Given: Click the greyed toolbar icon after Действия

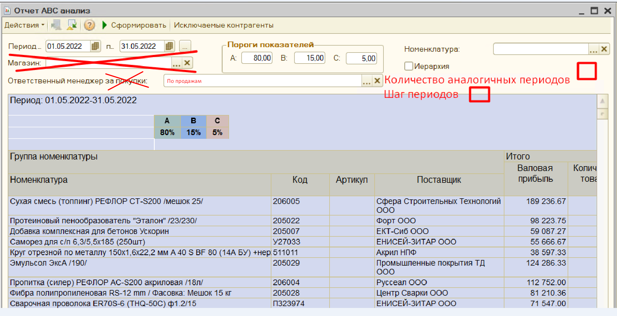Looking at the screenshot, I should pyautogui.click(x=56, y=25).
